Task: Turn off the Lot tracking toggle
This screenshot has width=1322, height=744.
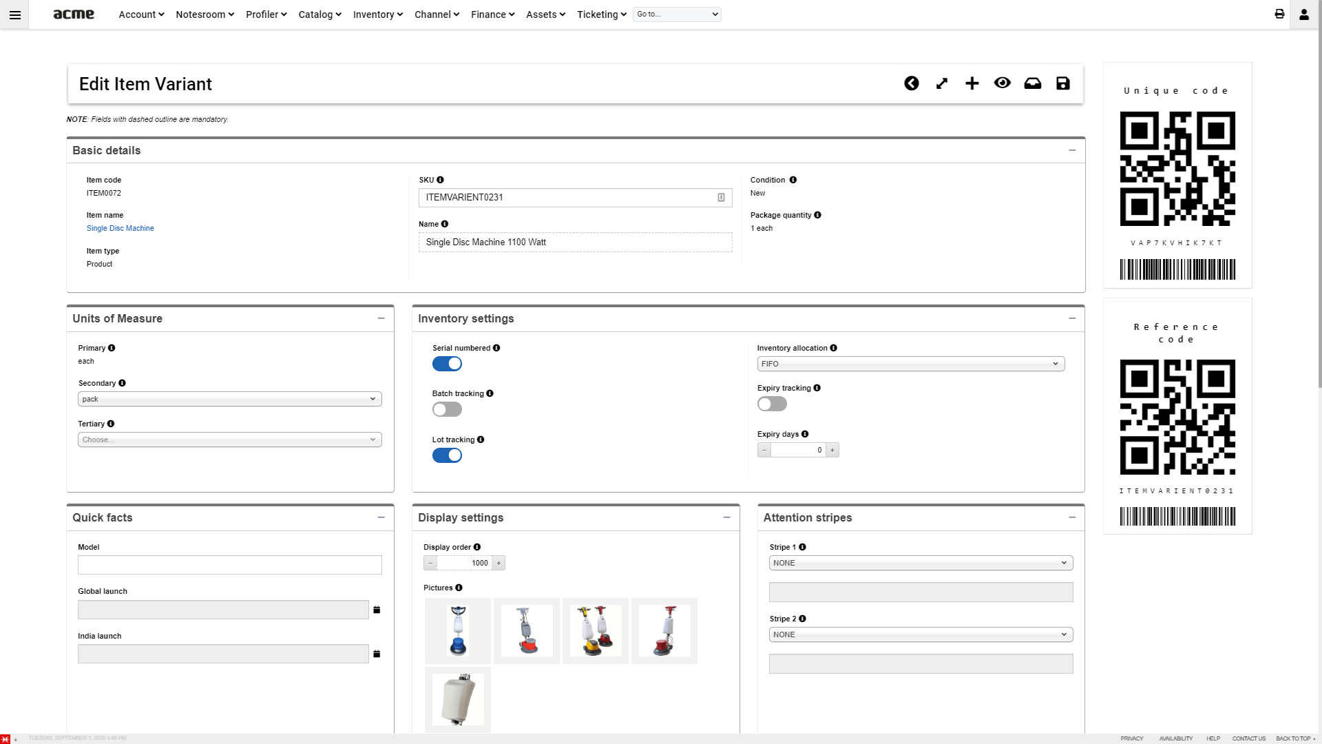Action: coord(447,455)
